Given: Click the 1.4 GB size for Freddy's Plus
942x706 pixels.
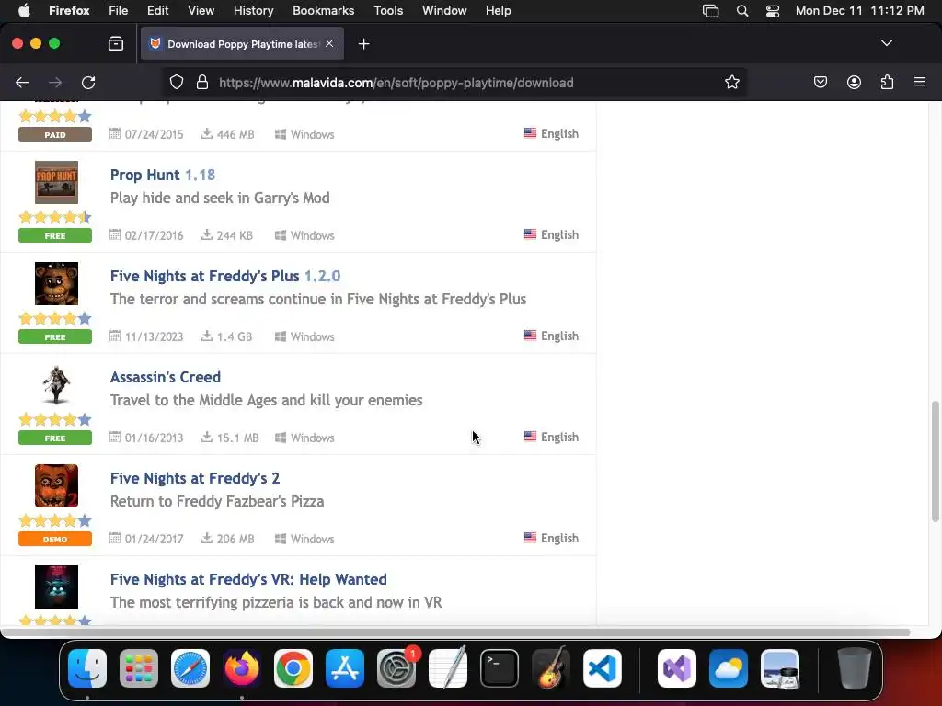Looking at the screenshot, I should pyautogui.click(x=235, y=336).
